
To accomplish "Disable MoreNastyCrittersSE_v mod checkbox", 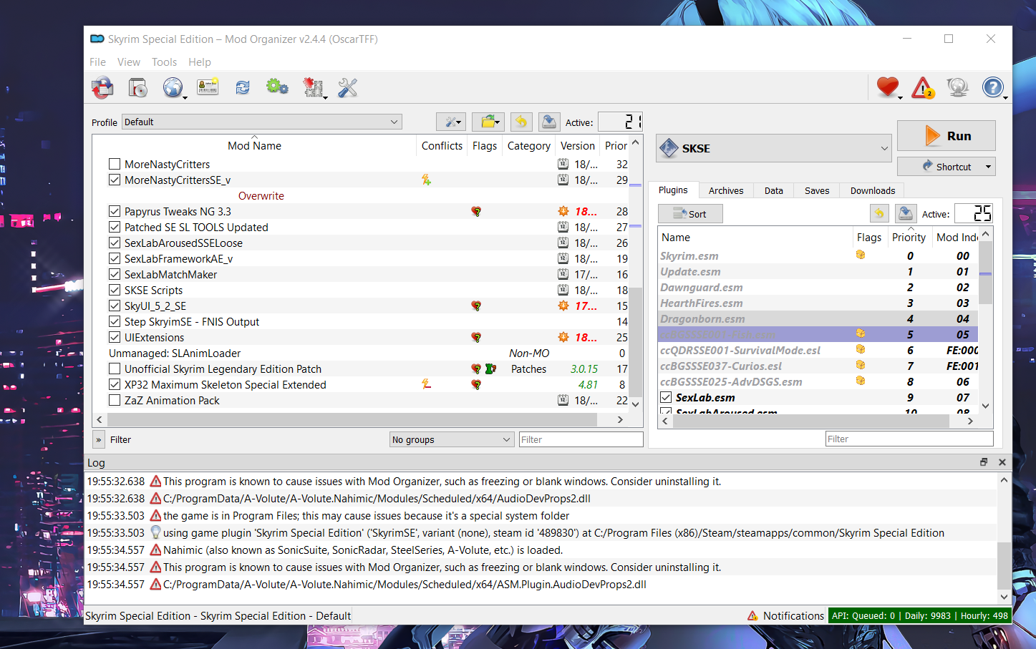I will coord(115,180).
